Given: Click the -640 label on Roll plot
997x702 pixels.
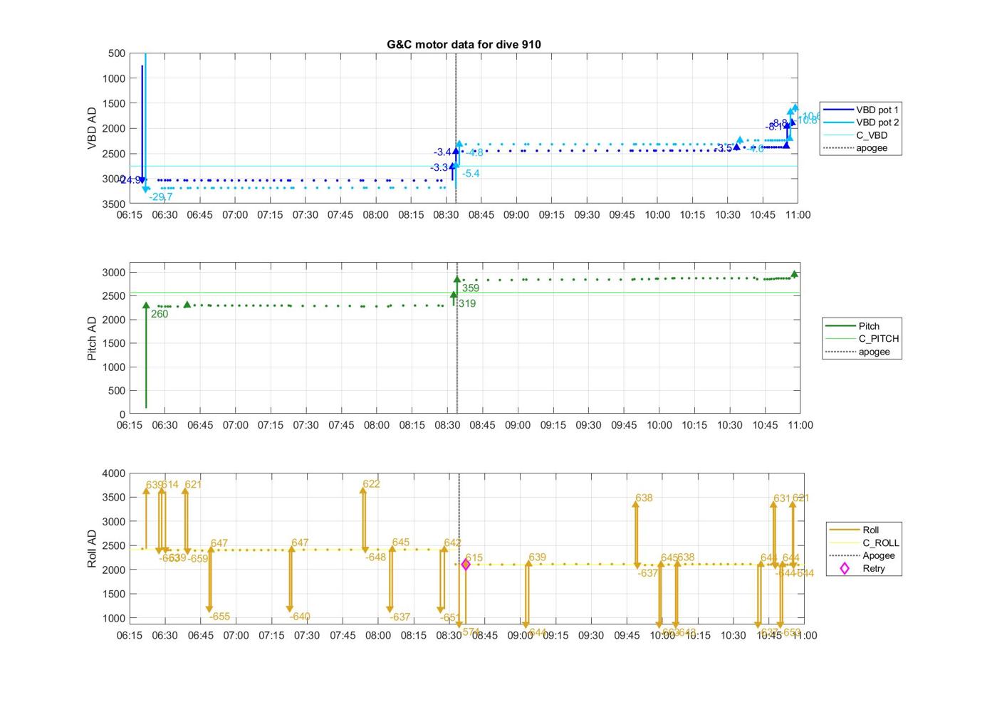Looking at the screenshot, I should 301,617.
